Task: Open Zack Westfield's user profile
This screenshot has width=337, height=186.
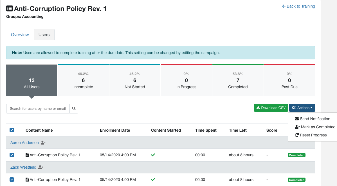Action: coord(23,167)
